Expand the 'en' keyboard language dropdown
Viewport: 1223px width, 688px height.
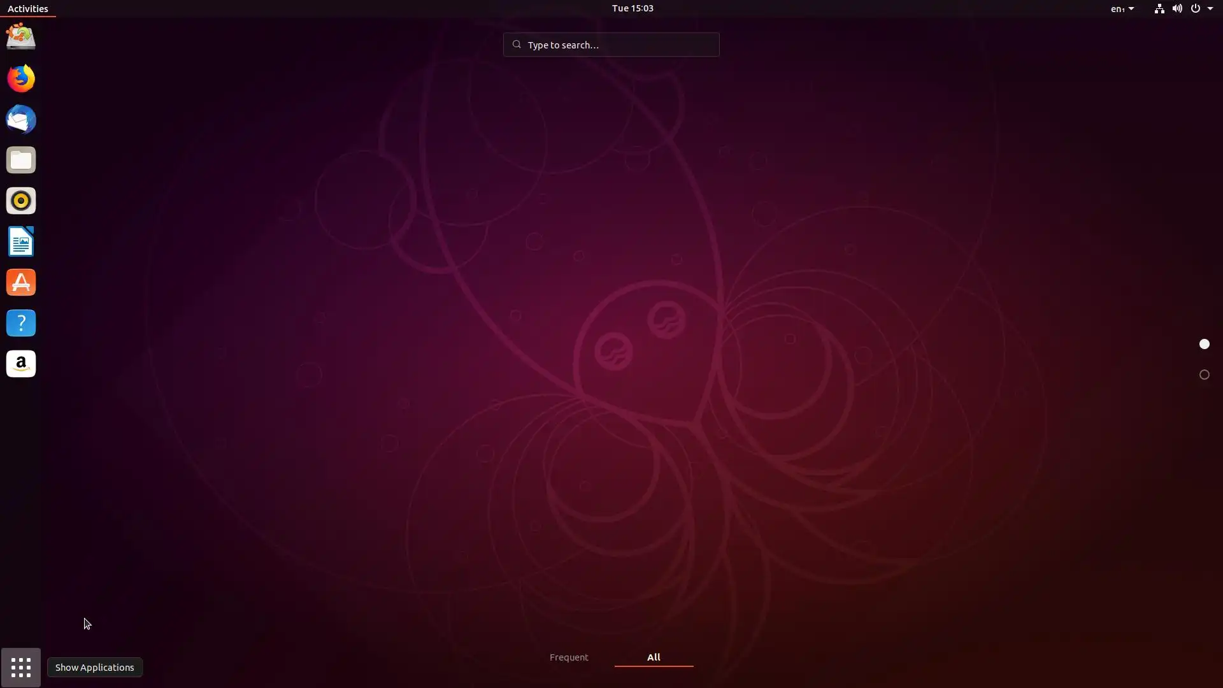point(1122,9)
